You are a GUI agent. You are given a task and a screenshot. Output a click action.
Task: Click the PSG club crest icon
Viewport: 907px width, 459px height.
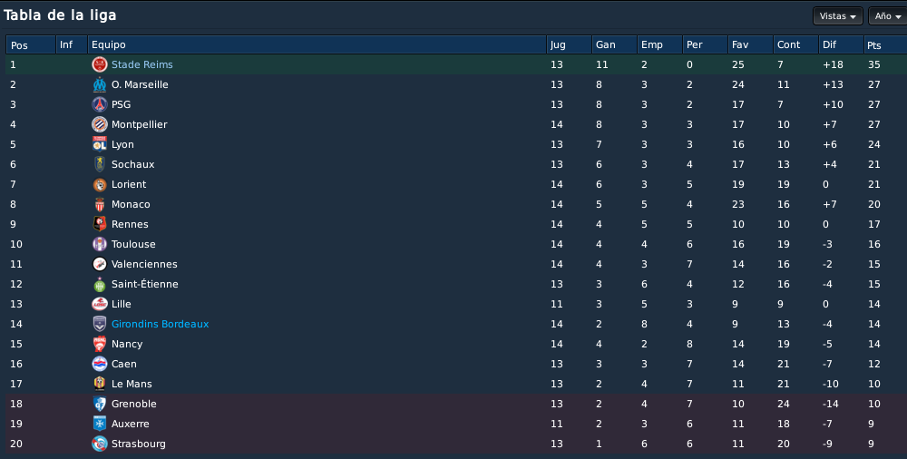click(x=100, y=104)
